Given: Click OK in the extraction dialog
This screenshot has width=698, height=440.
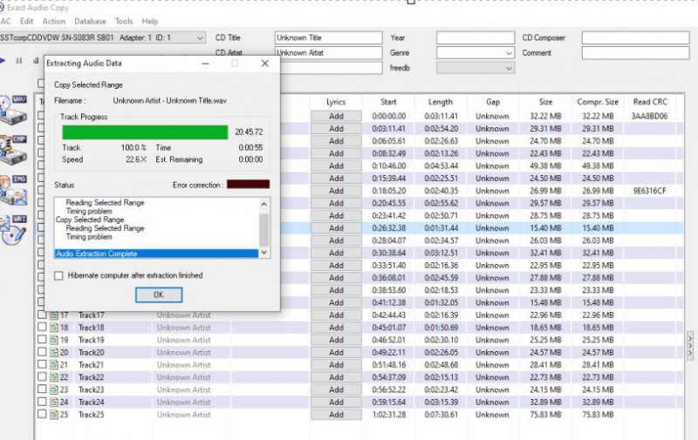Looking at the screenshot, I should [158, 294].
